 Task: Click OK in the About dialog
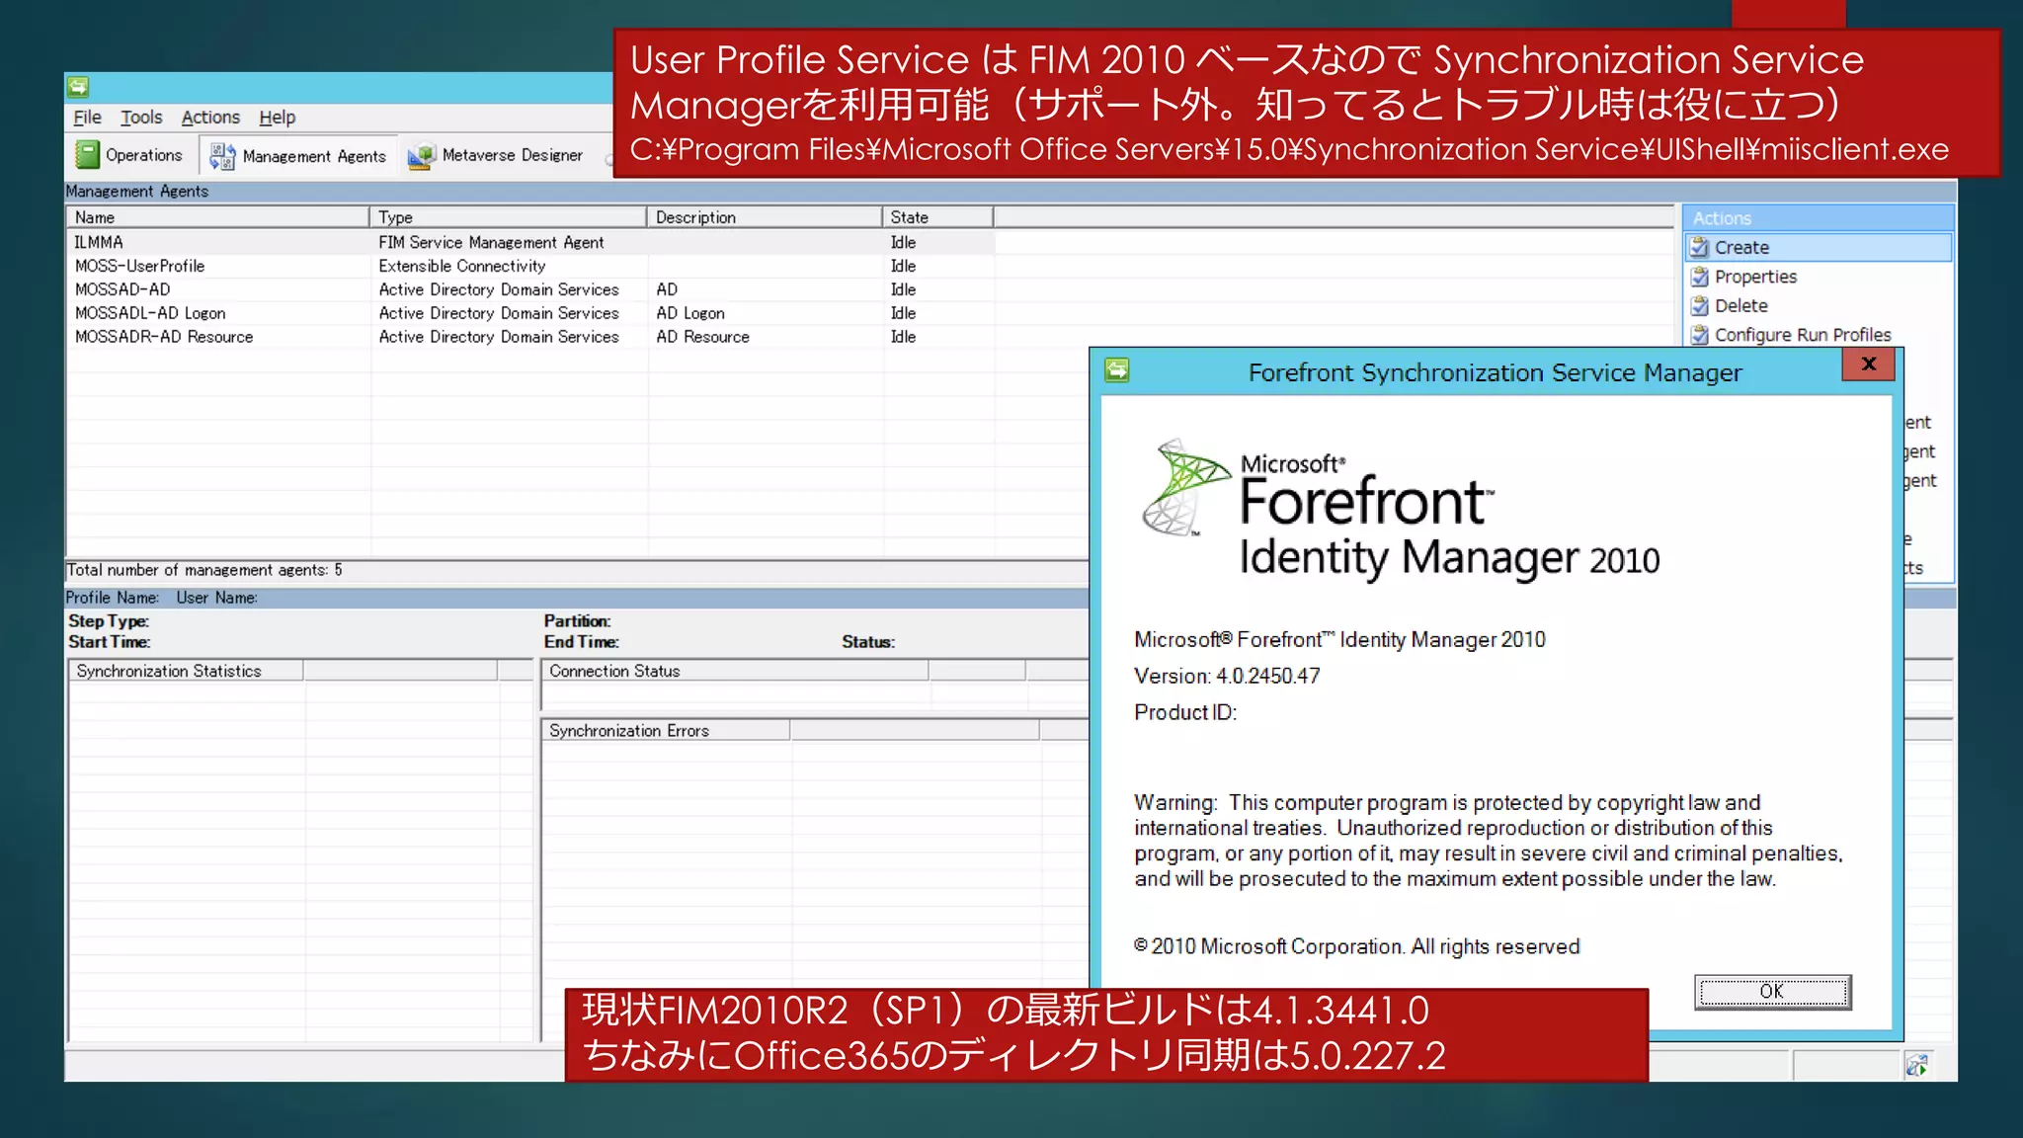1772,991
